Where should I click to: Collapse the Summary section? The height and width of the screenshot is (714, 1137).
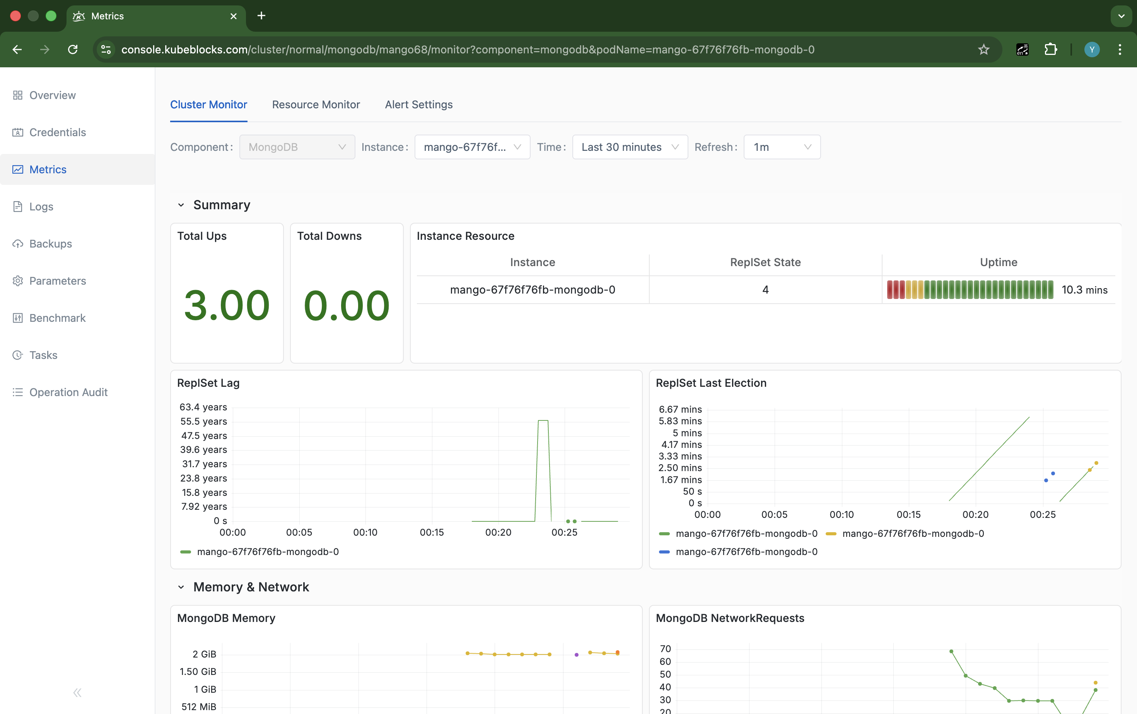coord(181,205)
